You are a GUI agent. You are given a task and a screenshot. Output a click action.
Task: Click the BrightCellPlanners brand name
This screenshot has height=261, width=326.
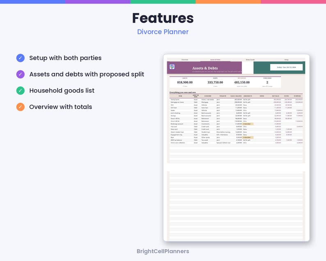(163, 251)
